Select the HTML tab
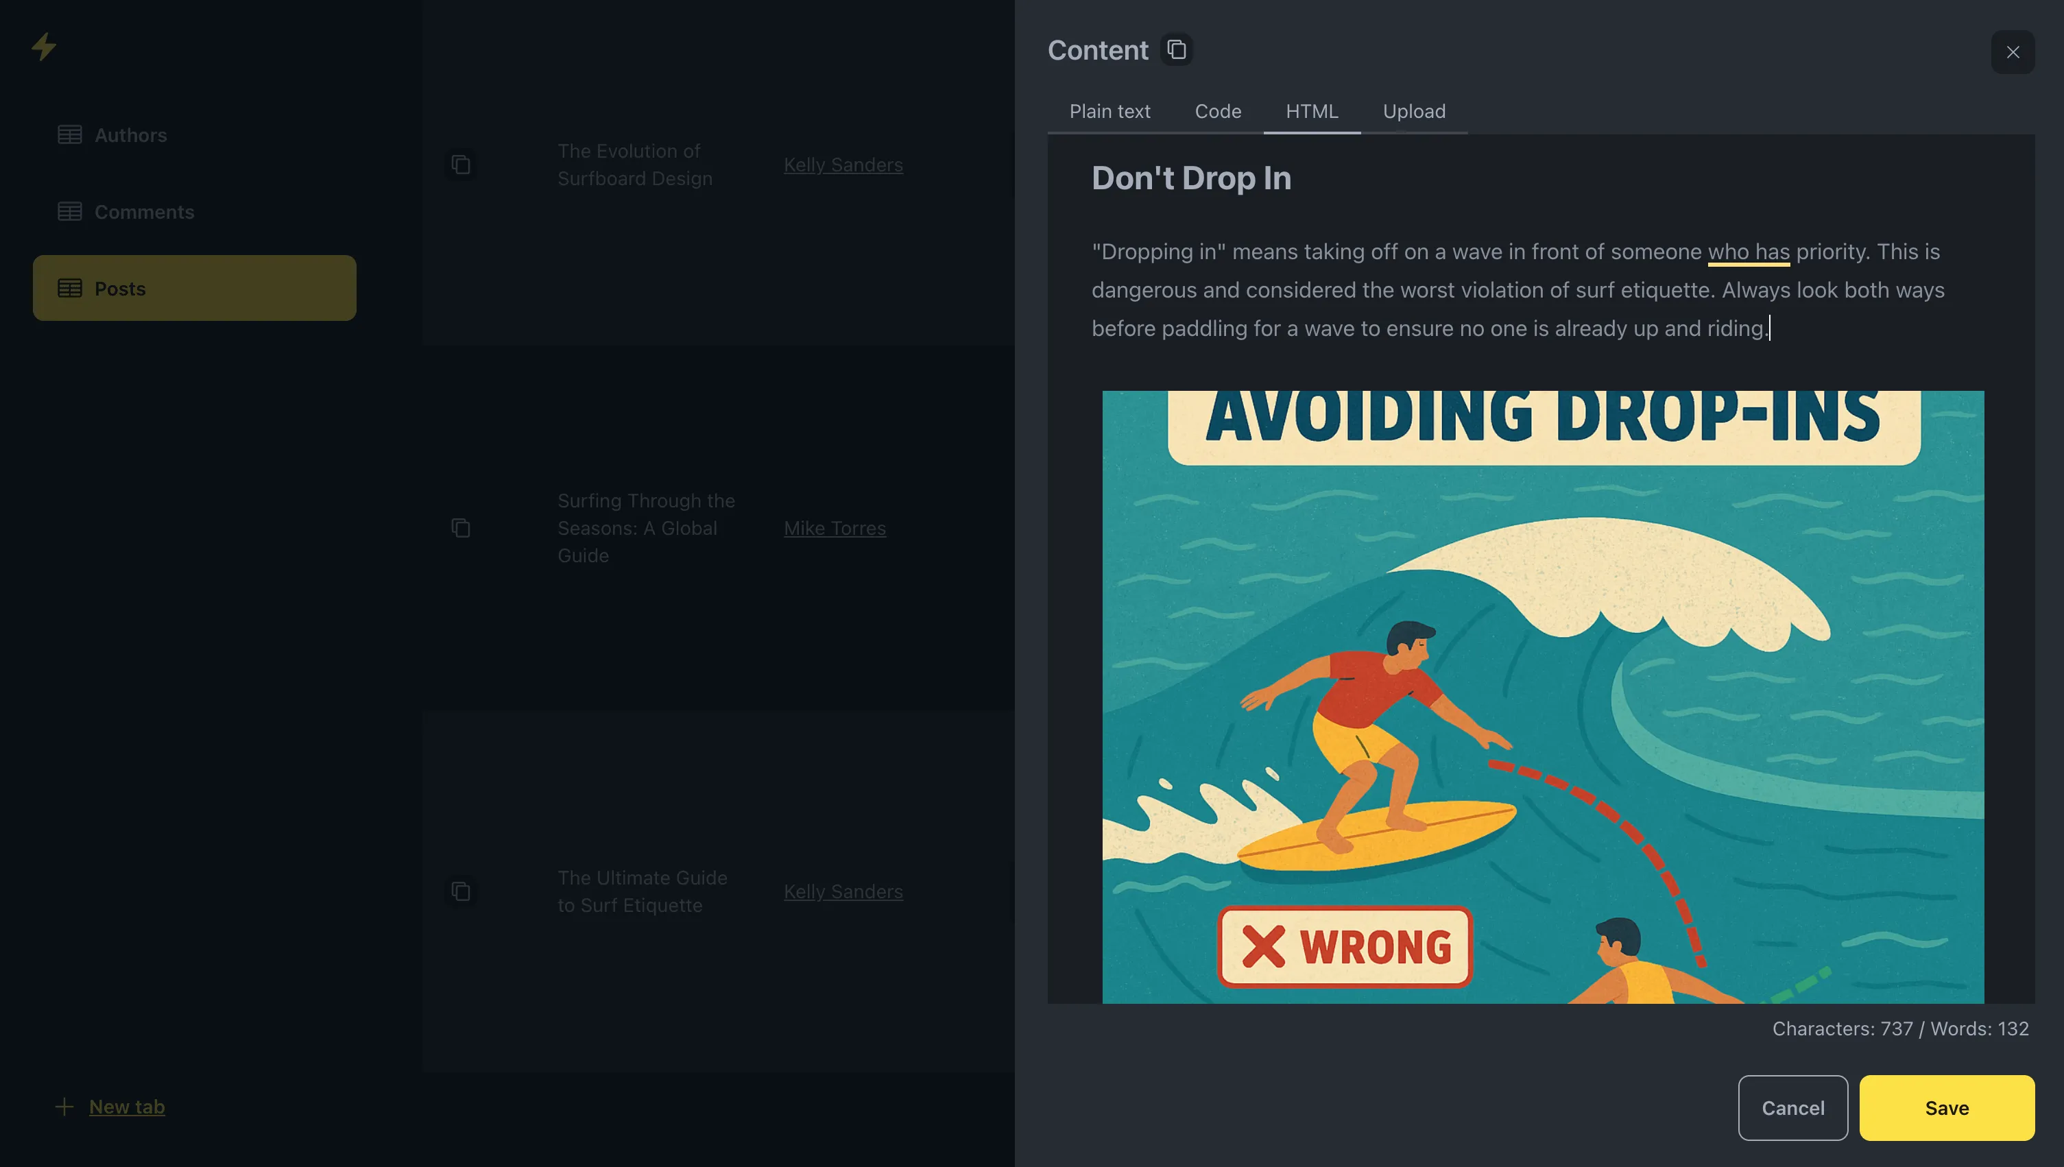This screenshot has width=2064, height=1167. pos(1312,111)
